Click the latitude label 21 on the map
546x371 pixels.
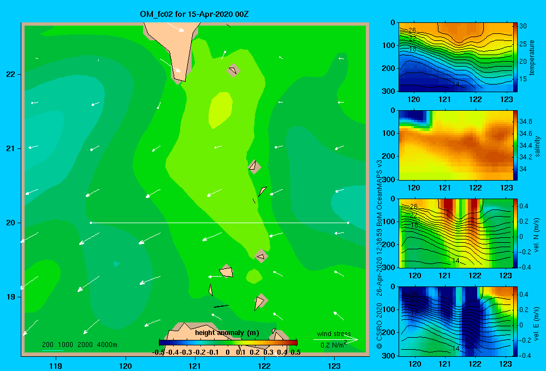pos(11,148)
